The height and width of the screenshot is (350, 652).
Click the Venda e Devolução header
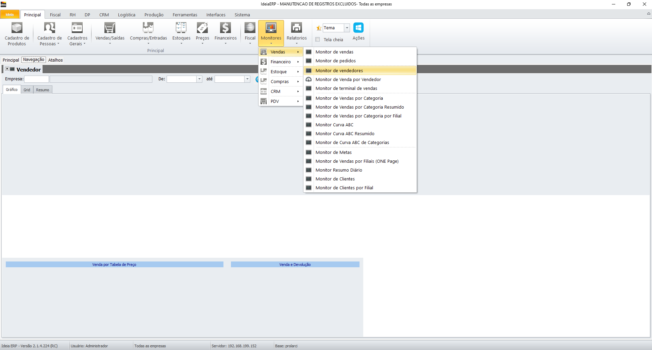(295, 265)
